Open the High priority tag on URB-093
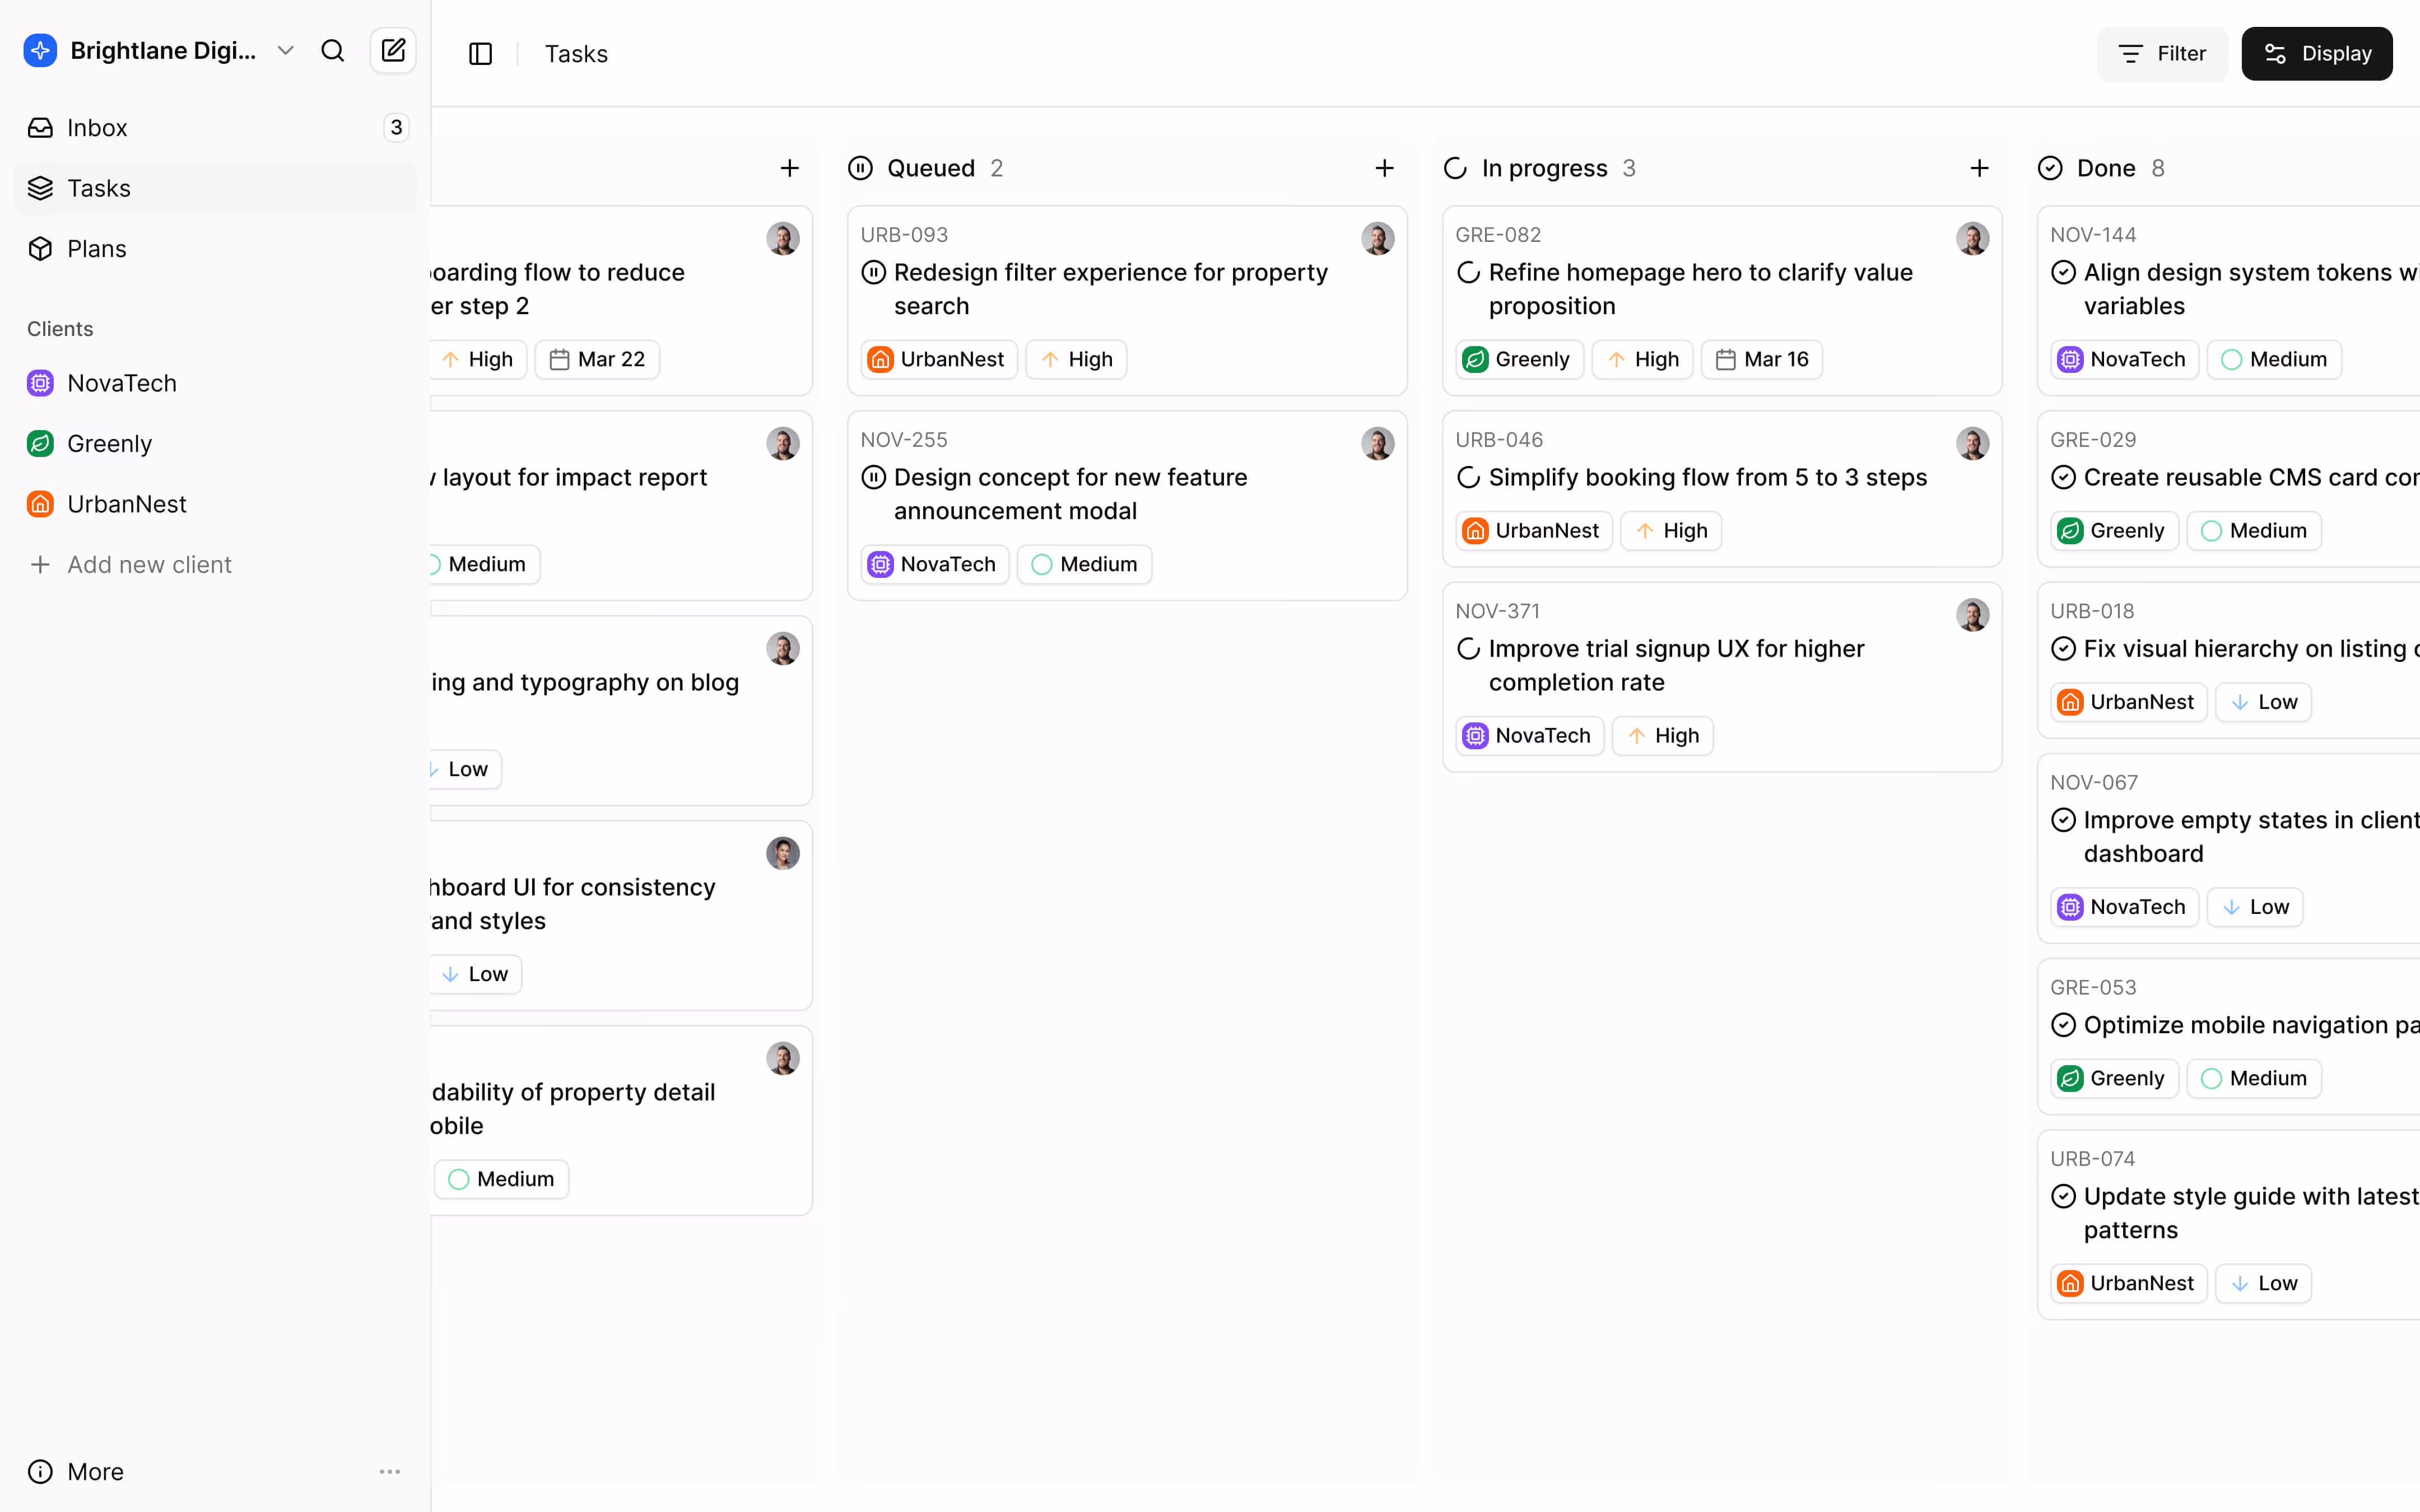Viewport: 2420px width, 1512px height. click(x=1075, y=358)
